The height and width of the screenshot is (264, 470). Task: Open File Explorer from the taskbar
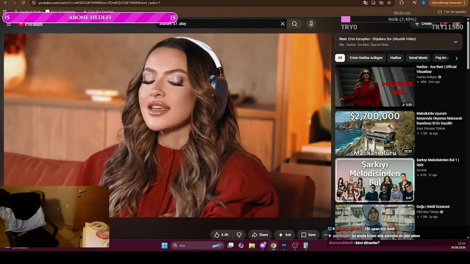click(x=252, y=246)
